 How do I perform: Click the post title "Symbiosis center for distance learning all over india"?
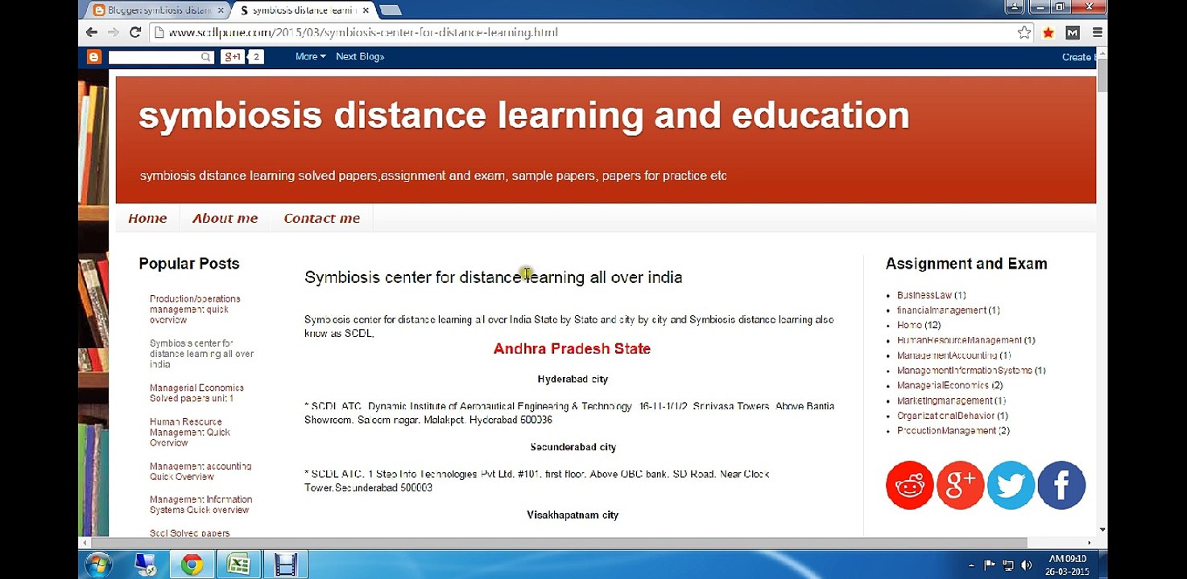[x=494, y=277]
